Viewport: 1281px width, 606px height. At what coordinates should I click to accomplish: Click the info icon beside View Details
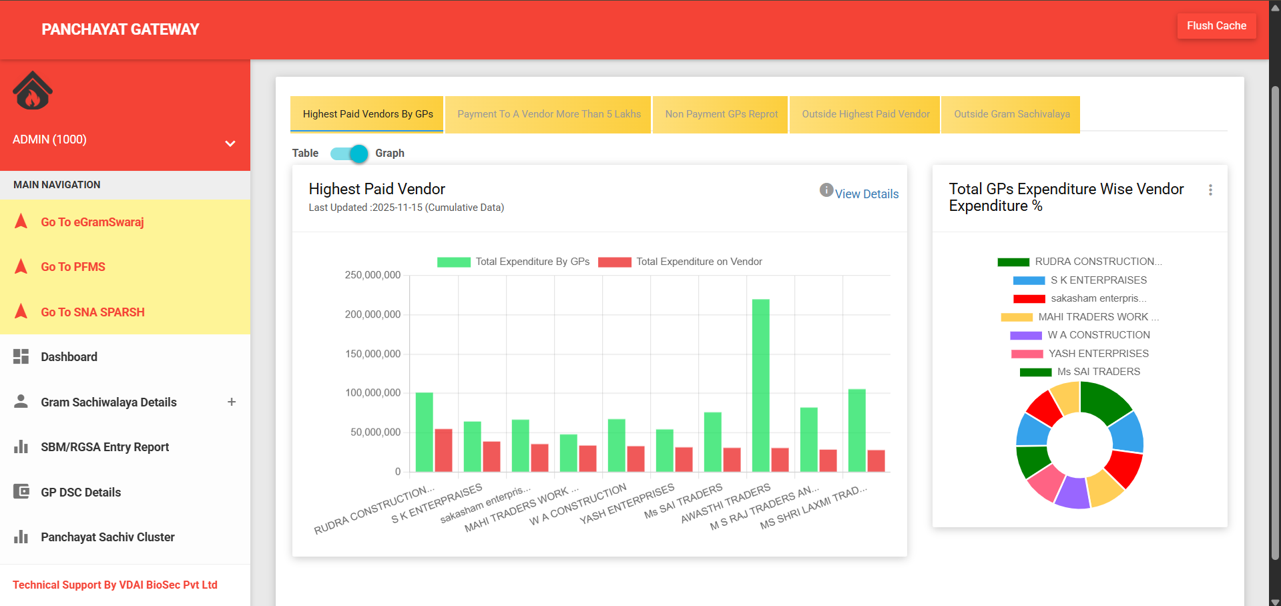tap(826, 190)
